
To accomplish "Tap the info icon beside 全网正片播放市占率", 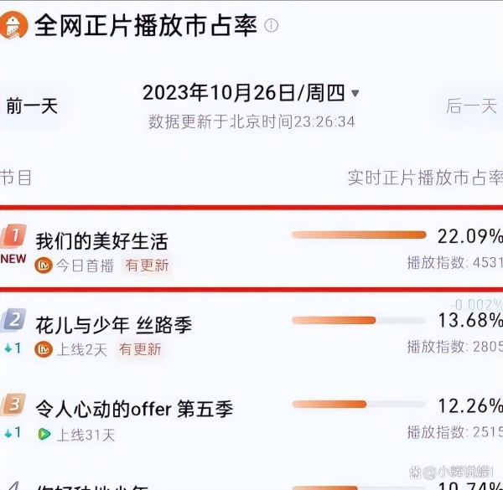I will tap(271, 25).
